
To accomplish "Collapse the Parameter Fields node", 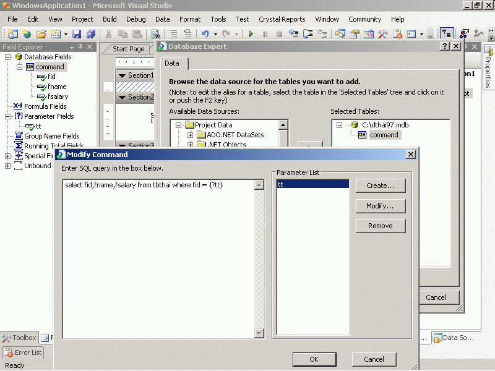I will click(x=8, y=116).
